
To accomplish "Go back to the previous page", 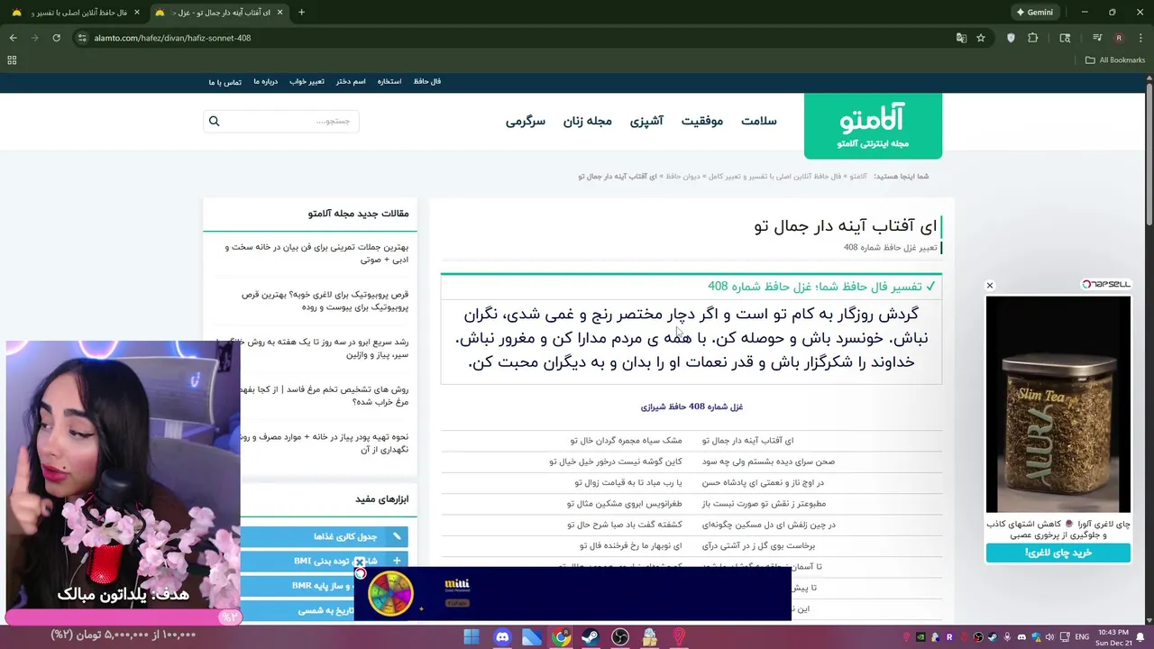I will pos(13,38).
